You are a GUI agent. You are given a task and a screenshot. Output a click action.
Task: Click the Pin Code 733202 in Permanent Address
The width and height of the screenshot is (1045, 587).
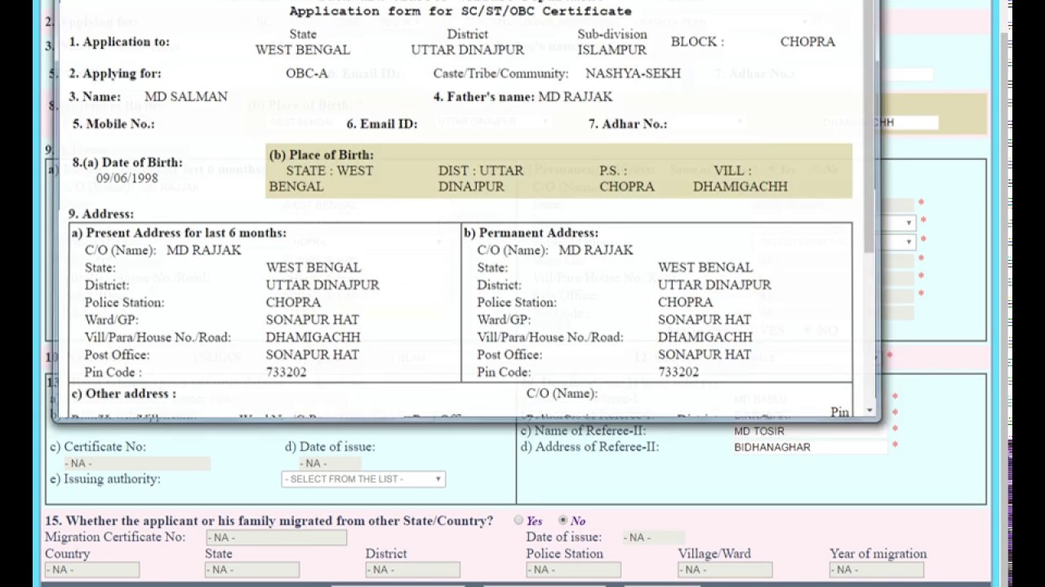click(678, 372)
